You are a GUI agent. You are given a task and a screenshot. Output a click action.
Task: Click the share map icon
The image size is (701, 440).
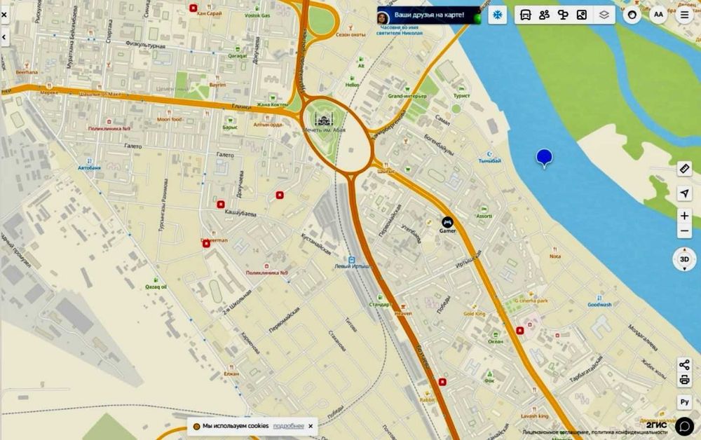[684, 365]
